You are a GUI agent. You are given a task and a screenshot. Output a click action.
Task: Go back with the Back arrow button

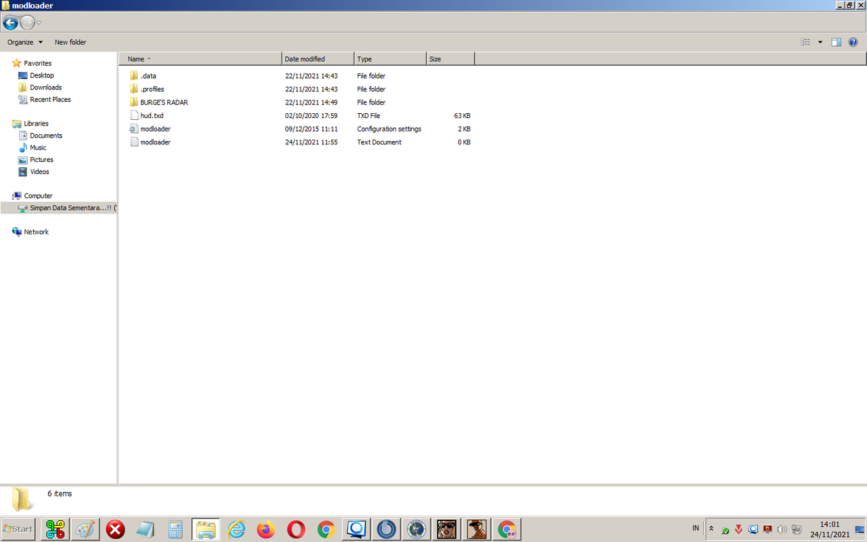10,23
